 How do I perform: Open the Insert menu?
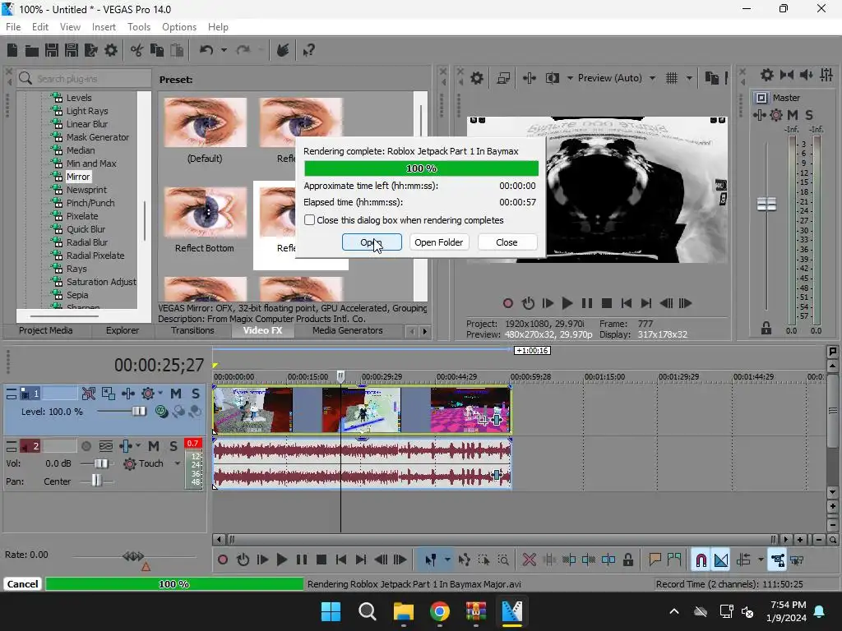click(x=104, y=27)
